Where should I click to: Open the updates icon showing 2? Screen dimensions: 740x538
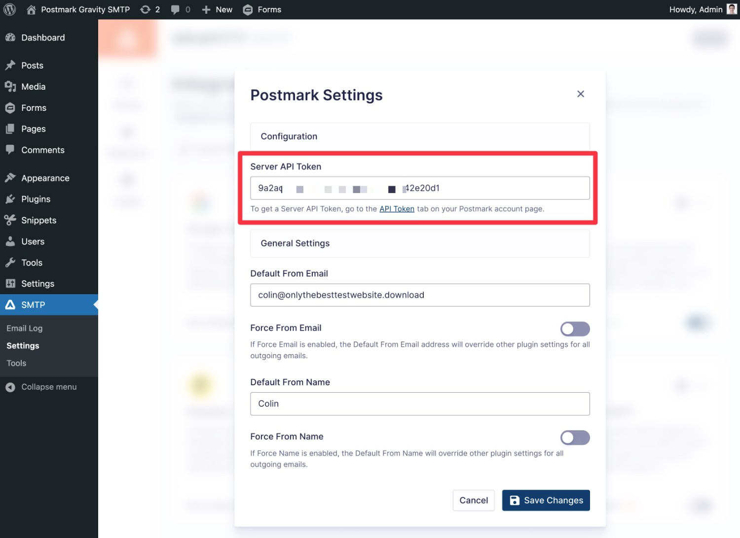(145, 9)
